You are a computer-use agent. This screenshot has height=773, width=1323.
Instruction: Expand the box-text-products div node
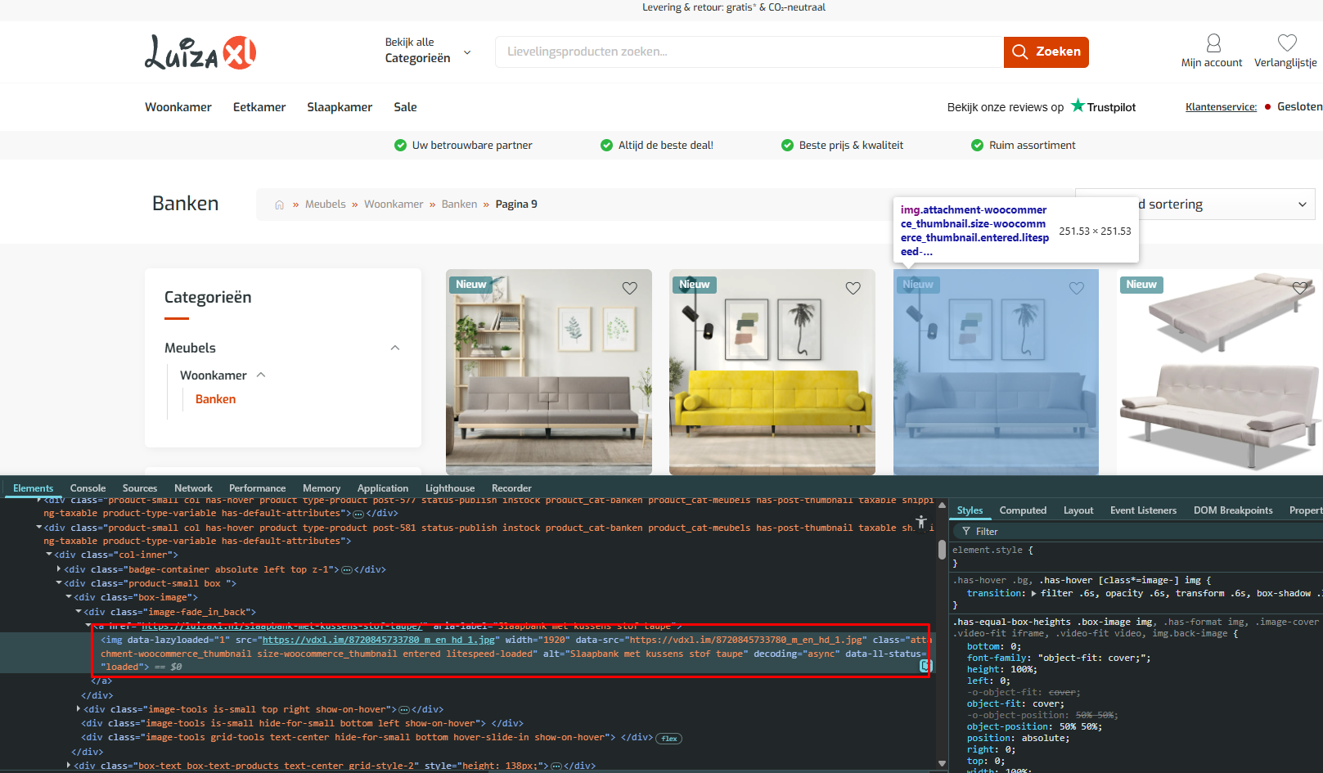[x=69, y=766]
